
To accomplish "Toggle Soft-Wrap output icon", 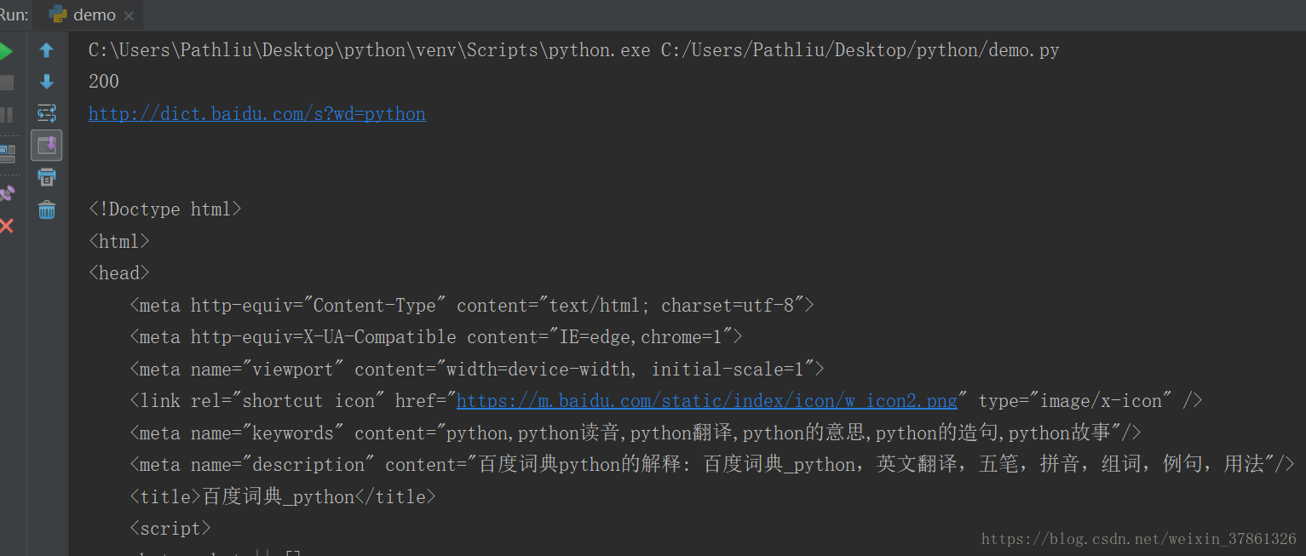I will tap(47, 113).
